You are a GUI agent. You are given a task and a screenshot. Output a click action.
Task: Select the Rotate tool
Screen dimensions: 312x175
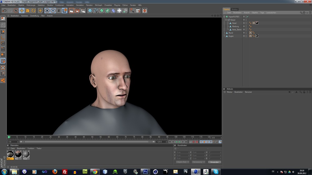(x=34, y=11)
